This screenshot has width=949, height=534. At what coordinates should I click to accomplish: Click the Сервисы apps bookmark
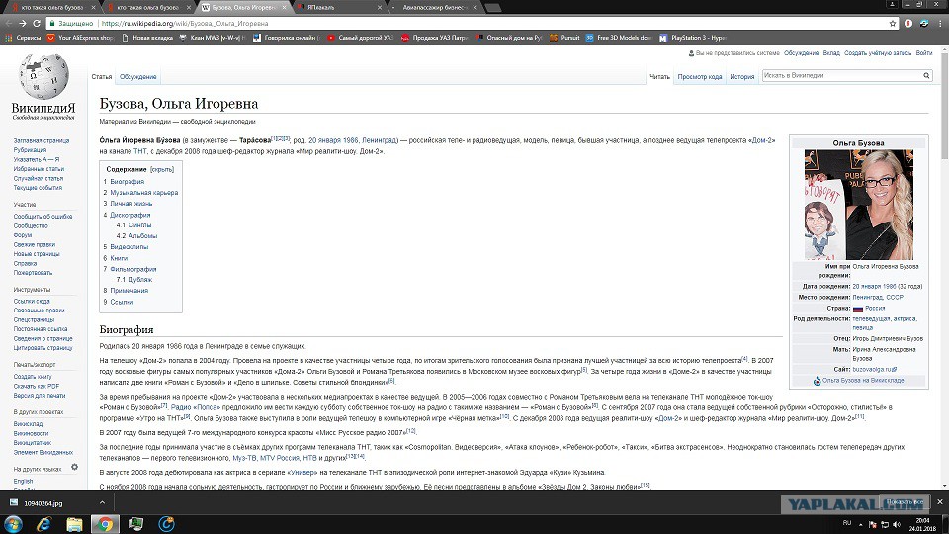pyautogui.click(x=23, y=38)
